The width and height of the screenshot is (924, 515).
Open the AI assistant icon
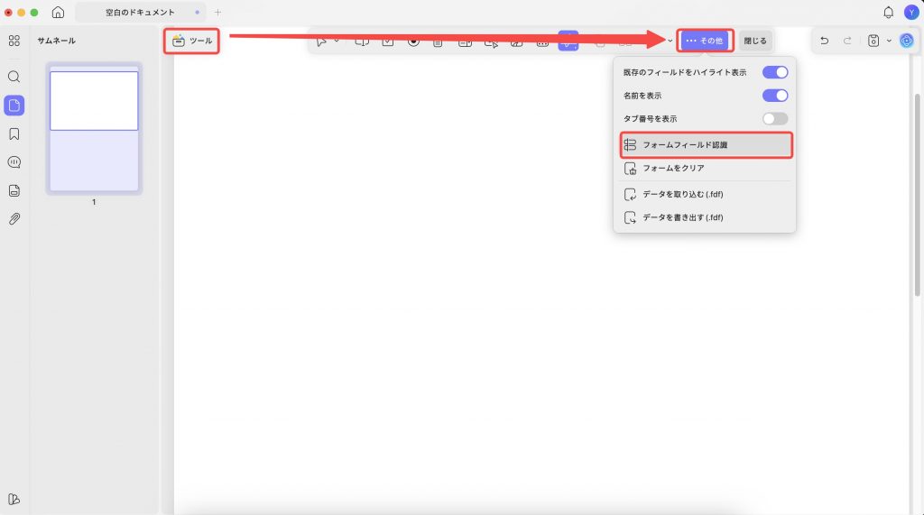[906, 41]
